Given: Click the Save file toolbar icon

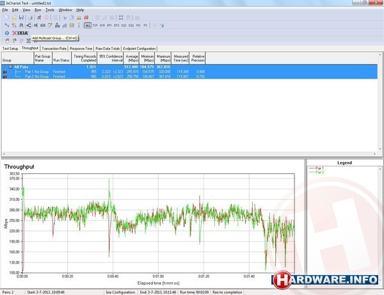Looking at the screenshot, I should pyautogui.click(x=21, y=17).
